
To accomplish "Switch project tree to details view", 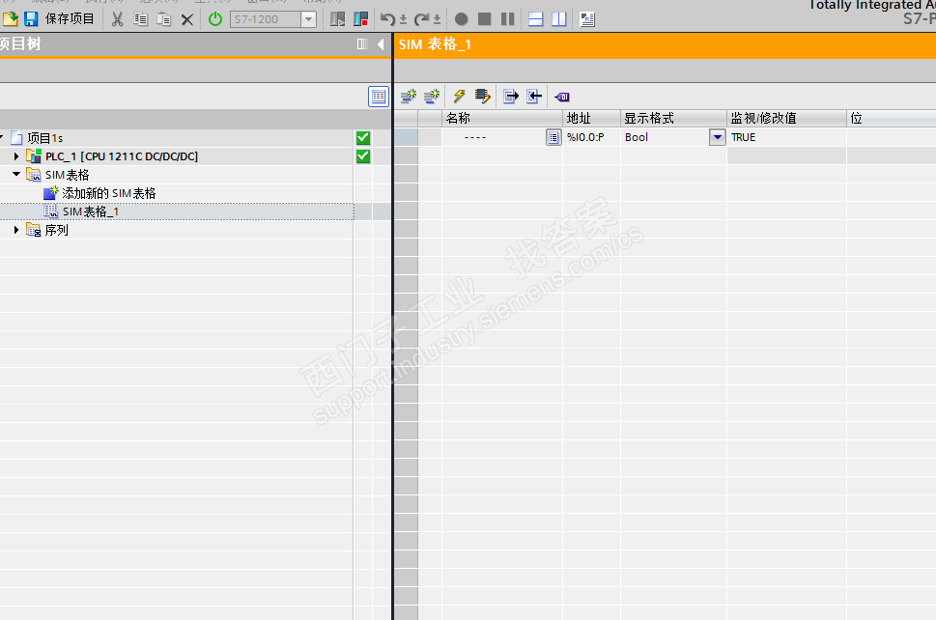I will pyautogui.click(x=379, y=97).
